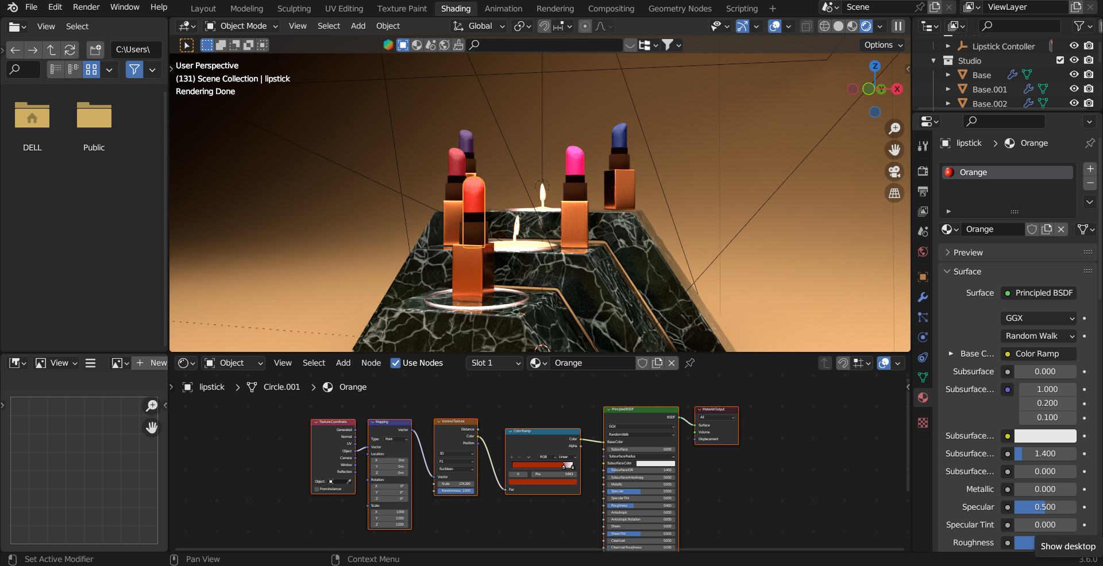The width and height of the screenshot is (1103, 566).
Task: Pin the node editor material
Action: (x=690, y=363)
